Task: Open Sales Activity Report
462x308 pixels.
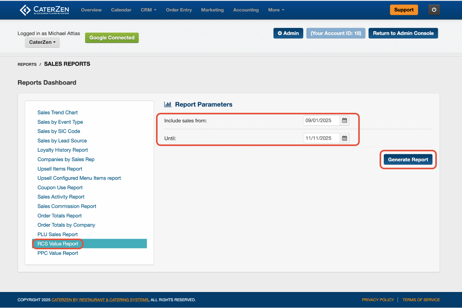Action: 61,197
